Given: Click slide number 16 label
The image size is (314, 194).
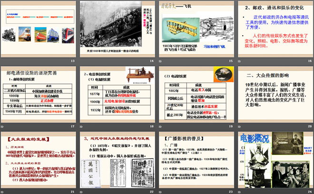Looking at the screenshot, I should click(x=310, y=61).
